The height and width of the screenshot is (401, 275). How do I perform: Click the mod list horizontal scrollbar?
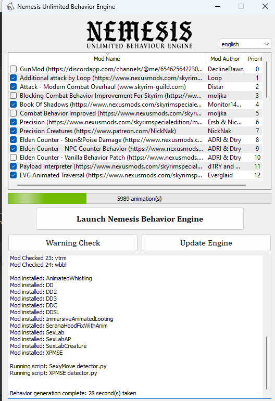pyautogui.click(x=132, y=185)
